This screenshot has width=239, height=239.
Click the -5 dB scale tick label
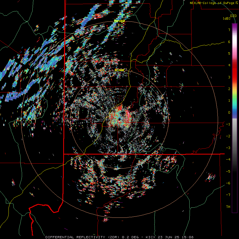pos(228,171)
